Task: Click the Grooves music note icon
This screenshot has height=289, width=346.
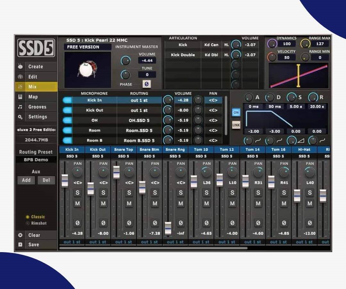Action: [21, 107]
